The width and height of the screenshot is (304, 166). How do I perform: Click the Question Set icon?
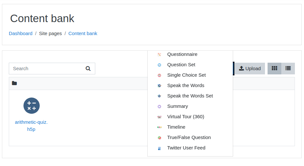pos(159,65)
